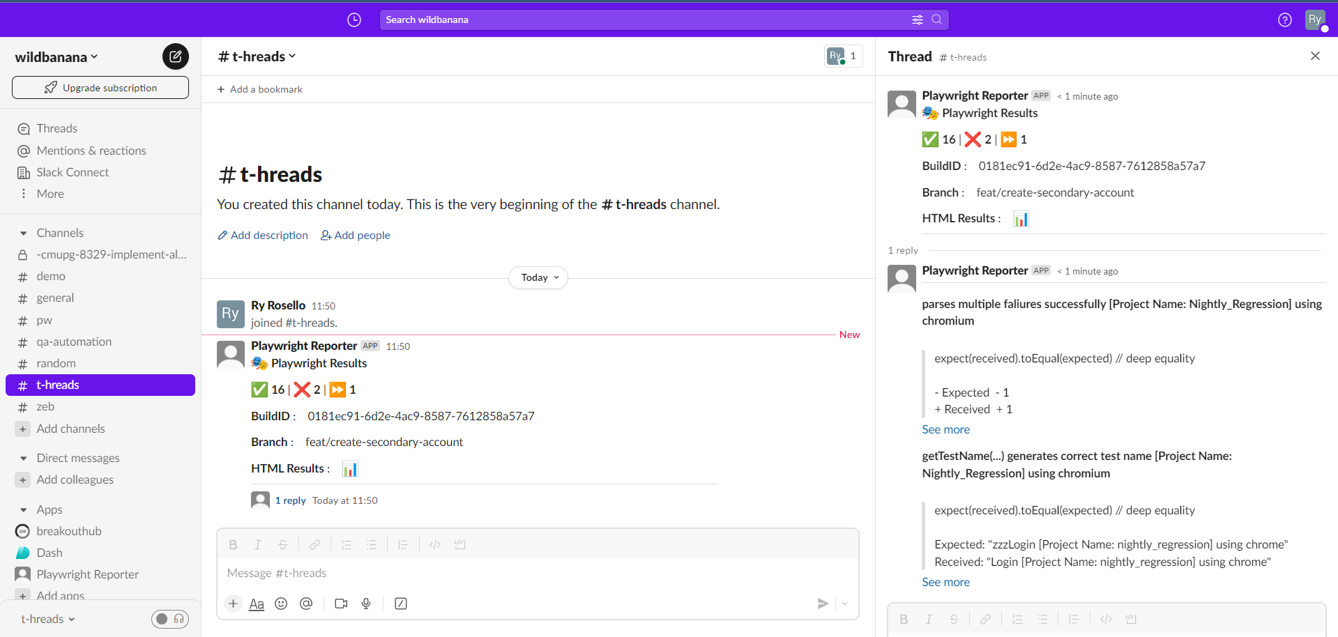1338x637 pixels.
Task: Open the emoji picker
Action: (281, 604)
